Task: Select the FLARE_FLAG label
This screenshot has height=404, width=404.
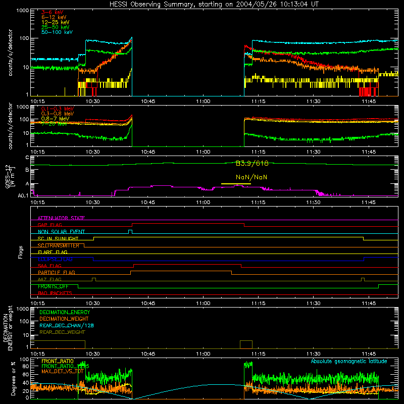Action: click(53, 252)
